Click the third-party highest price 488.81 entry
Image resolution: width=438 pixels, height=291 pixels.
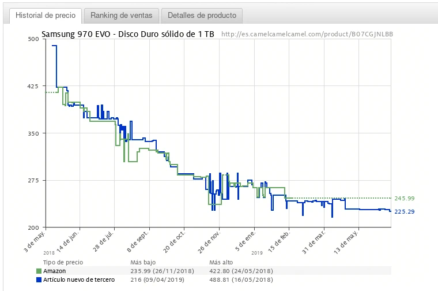pos(241,279)
